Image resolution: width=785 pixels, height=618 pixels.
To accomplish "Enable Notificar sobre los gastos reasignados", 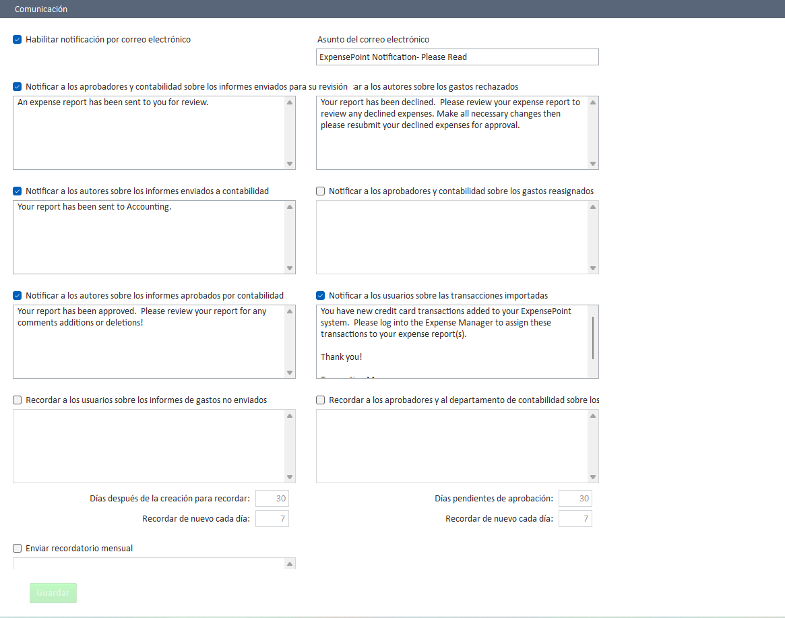I will click(x=321, y=191).
